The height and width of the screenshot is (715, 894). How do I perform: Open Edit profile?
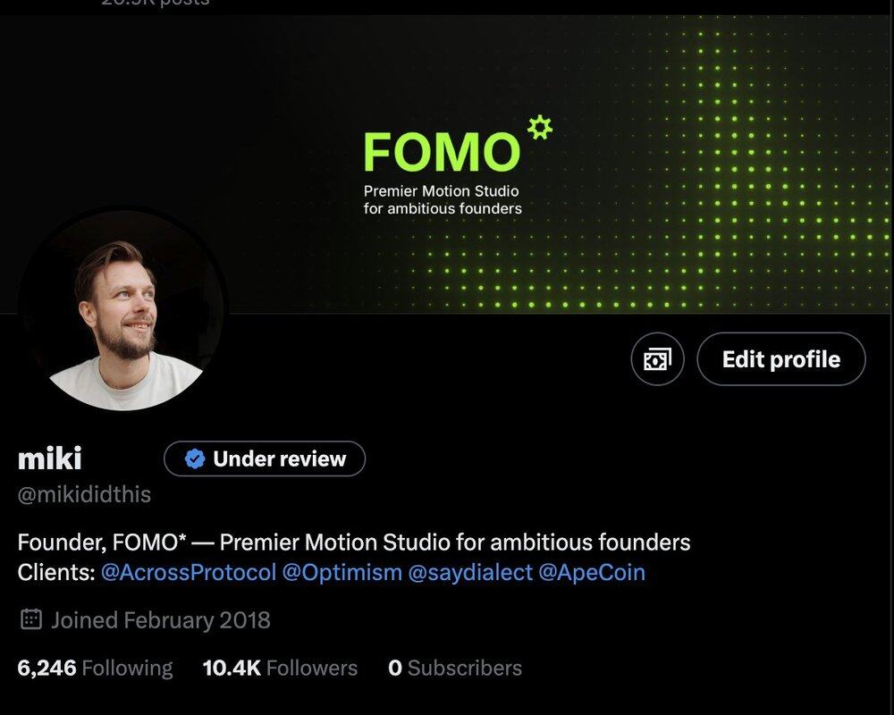click(781, 359)
